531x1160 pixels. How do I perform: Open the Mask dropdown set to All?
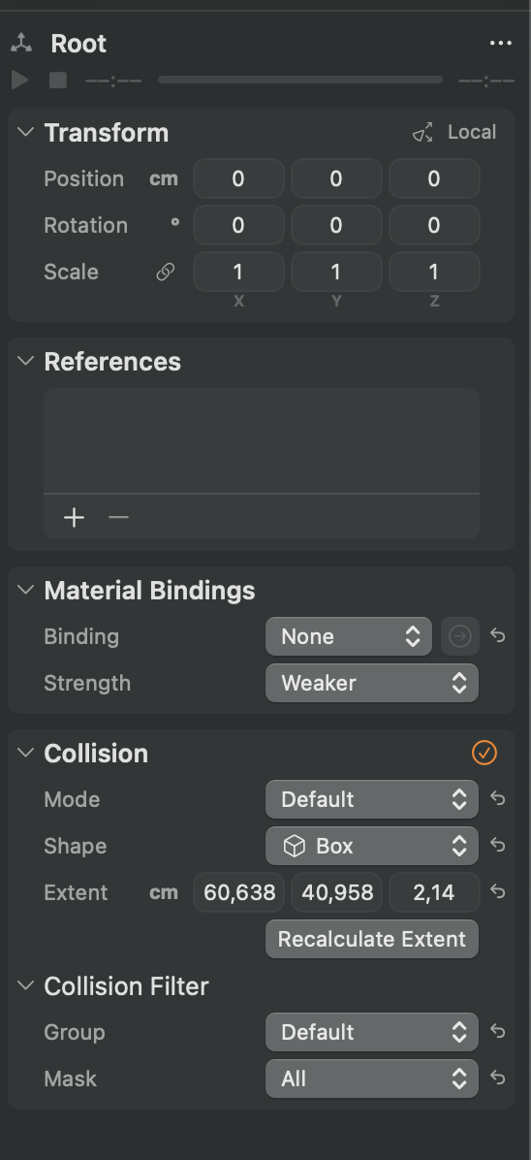coord(372,1079)
